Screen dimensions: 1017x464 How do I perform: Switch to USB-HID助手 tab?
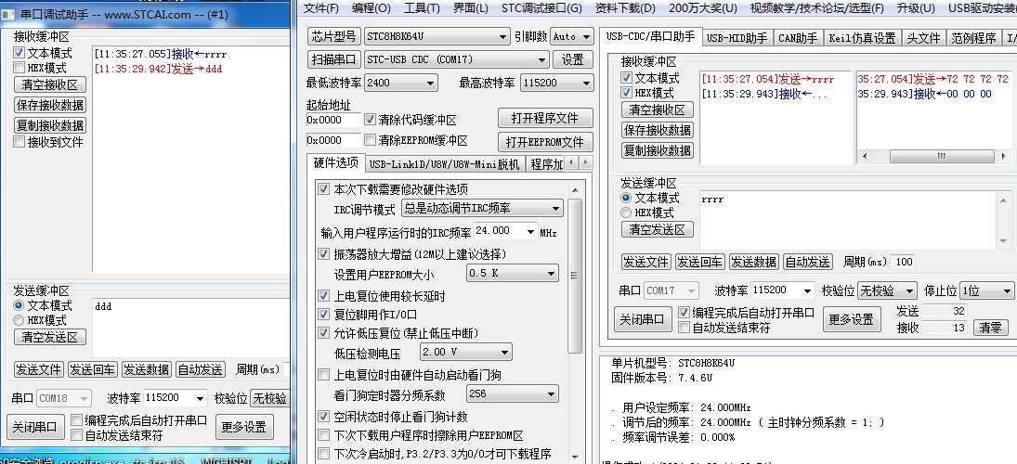[x=737, y=38]
